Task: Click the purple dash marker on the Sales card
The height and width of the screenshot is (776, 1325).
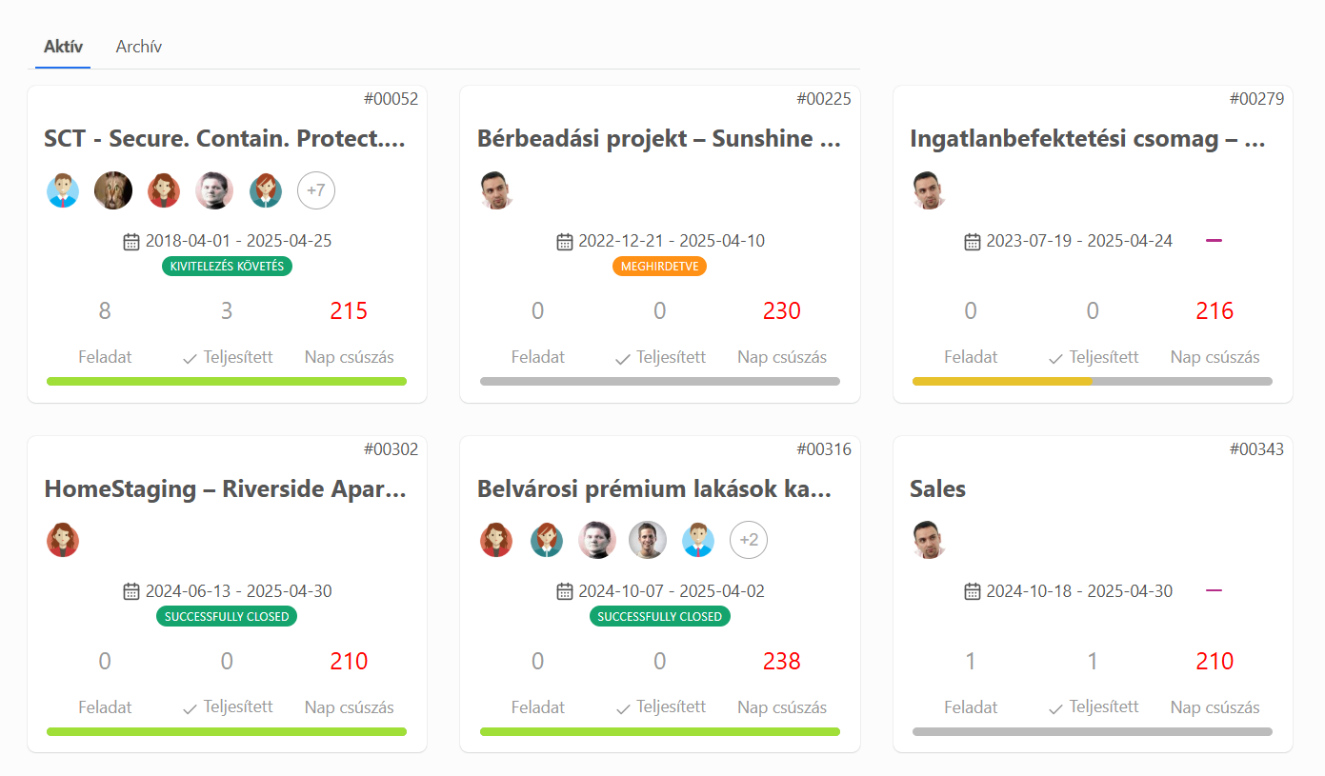Action: tap(1214, 590)
